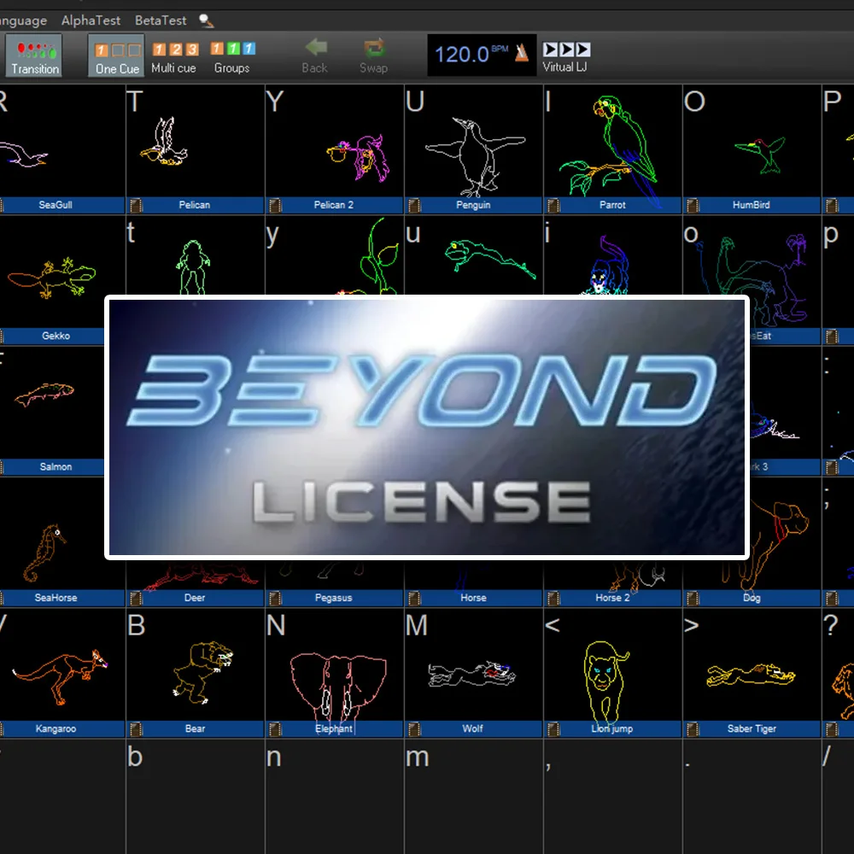Image resolution: width=854 pixels, height=854 pixels.
Task: Click the small icon beside Horse 2 label
Action: (x=553, y=598)
